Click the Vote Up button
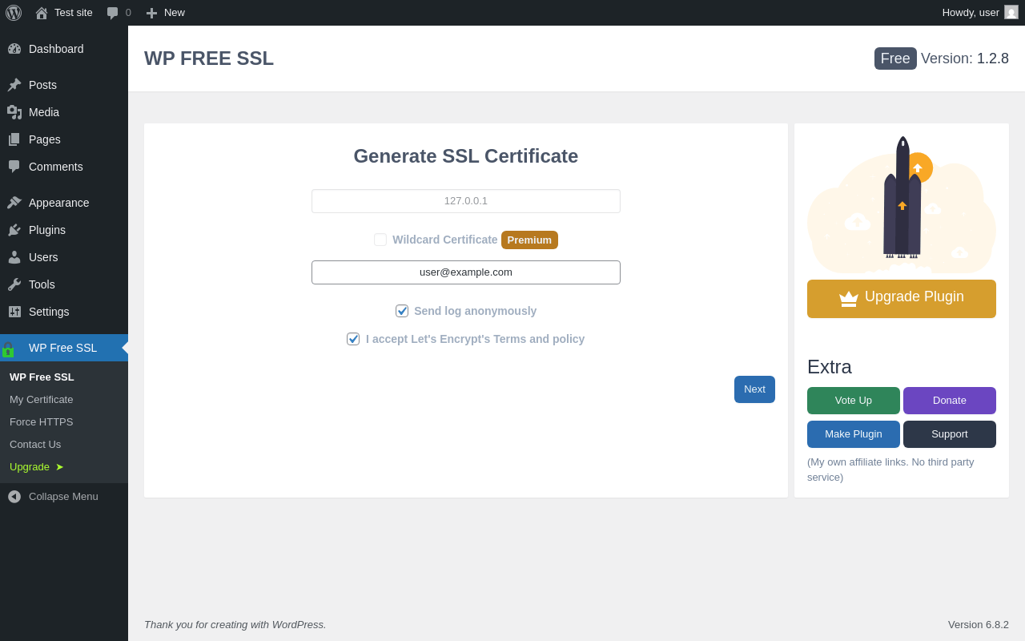Viewport: 1025px width, 641px height. coord(854,401)
